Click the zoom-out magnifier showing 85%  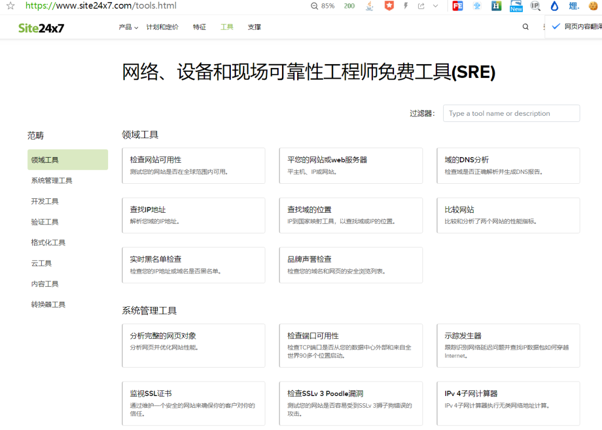point(314,6)
